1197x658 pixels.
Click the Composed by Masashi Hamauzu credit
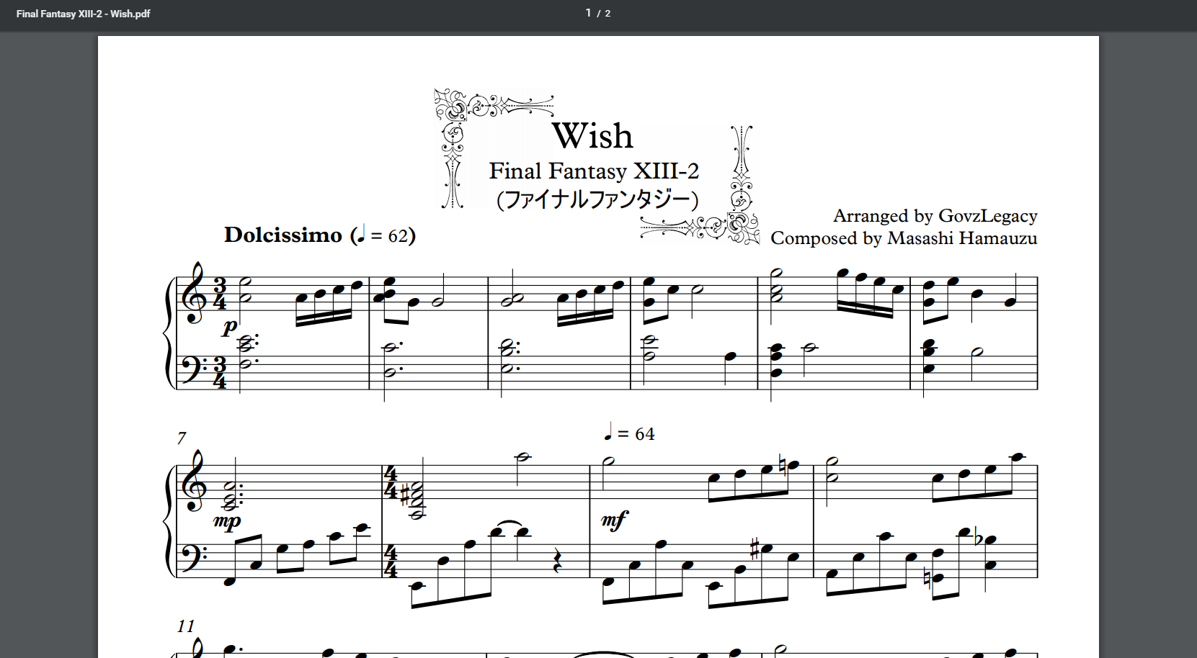(x=904, y=238)
